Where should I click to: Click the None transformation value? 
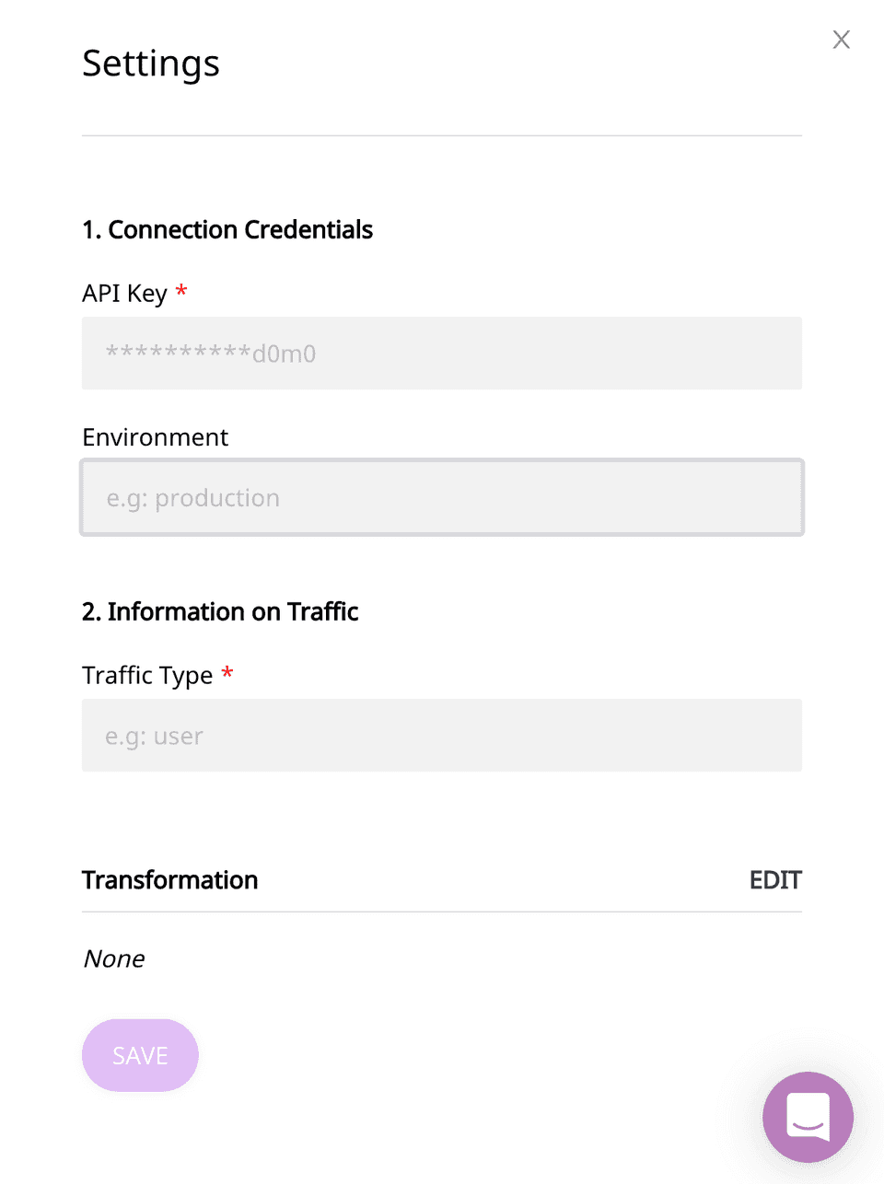tap(114, 959)
